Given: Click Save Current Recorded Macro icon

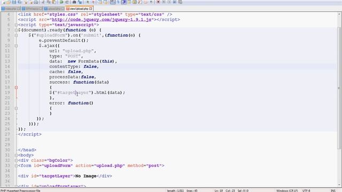Looking at the screenshot, I should coord(180,2).
